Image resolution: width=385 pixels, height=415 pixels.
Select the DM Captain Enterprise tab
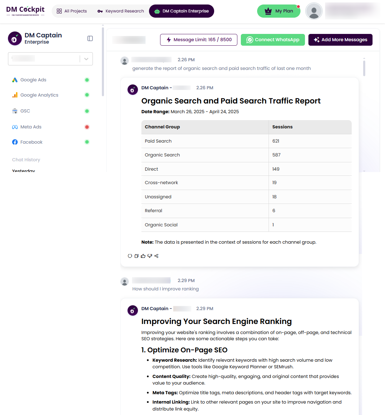(182, 11)
